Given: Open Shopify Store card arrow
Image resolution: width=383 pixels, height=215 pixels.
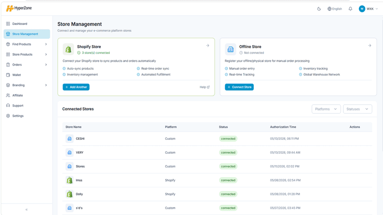Looking at the screenshot, I should point(208,46).
